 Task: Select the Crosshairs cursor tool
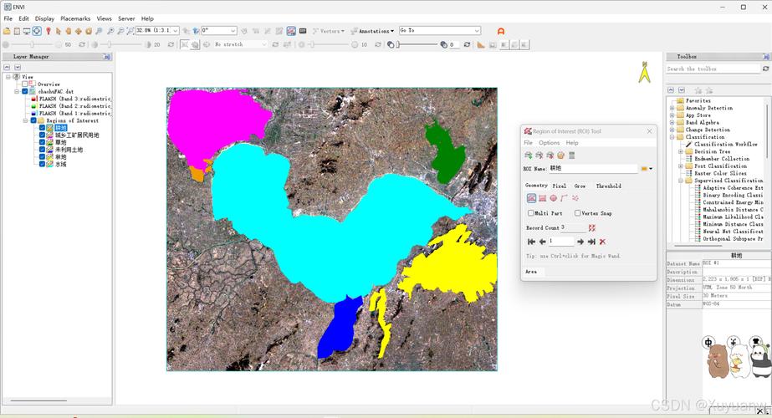point(37,31)
